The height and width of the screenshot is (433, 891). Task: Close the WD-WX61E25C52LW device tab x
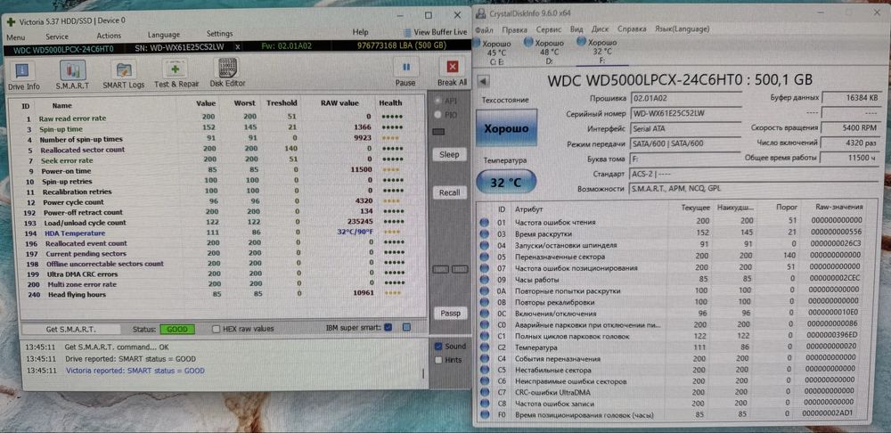click(x=238, y=48)
